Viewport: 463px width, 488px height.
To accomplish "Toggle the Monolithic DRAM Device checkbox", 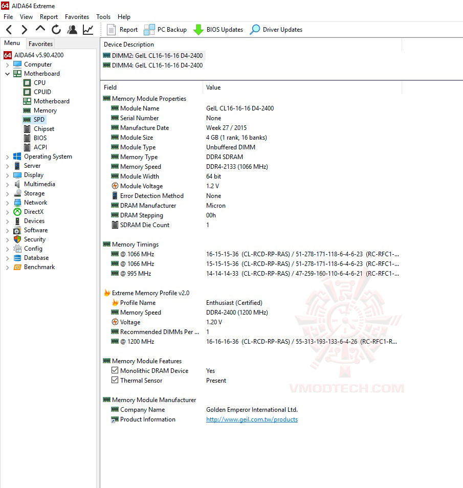I will 115,370.
